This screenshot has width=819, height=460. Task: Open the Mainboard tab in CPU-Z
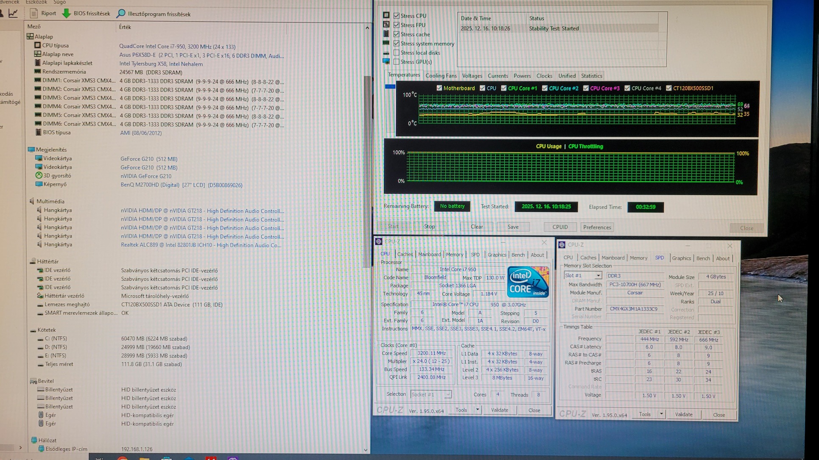pos(429,255)
